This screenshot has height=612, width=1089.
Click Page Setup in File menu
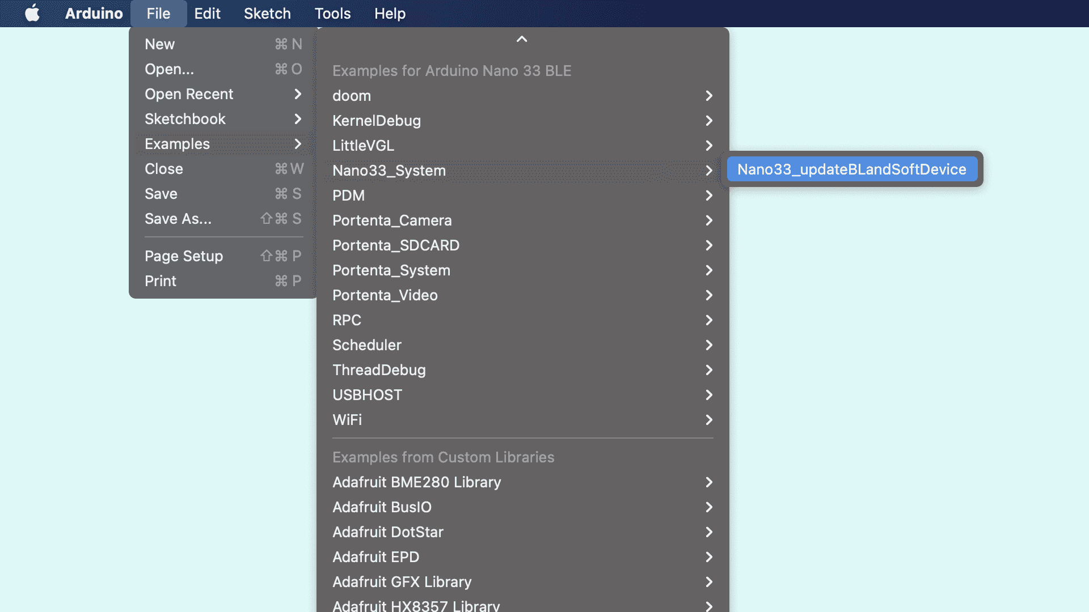[222, 256]
